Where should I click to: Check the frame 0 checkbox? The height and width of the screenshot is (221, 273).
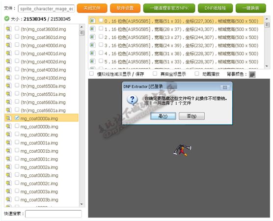pos(101,20)
